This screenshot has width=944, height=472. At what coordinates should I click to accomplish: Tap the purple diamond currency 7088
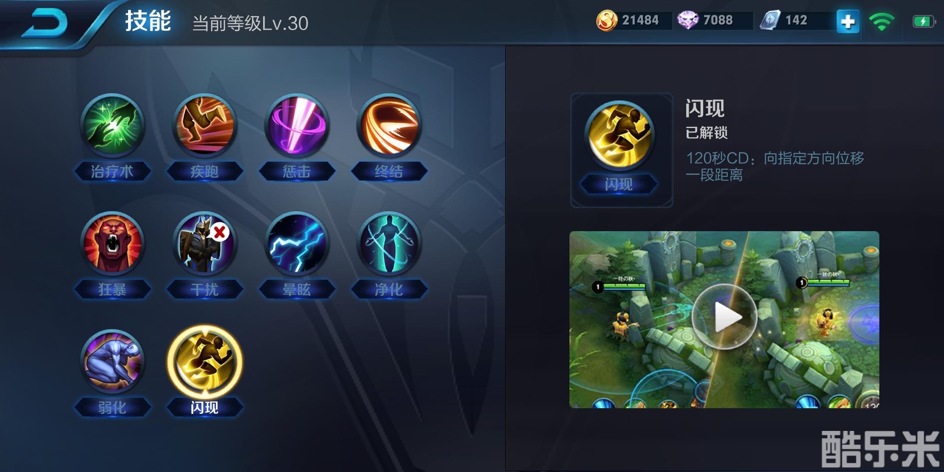[705, 21]
